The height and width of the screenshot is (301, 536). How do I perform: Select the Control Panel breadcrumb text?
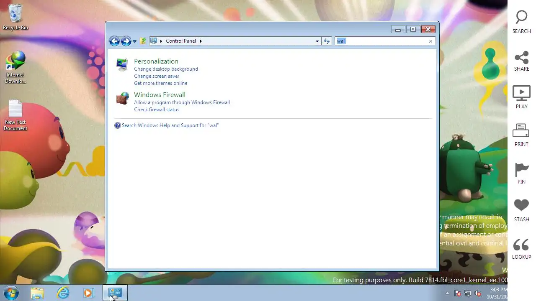coord(181,41)
